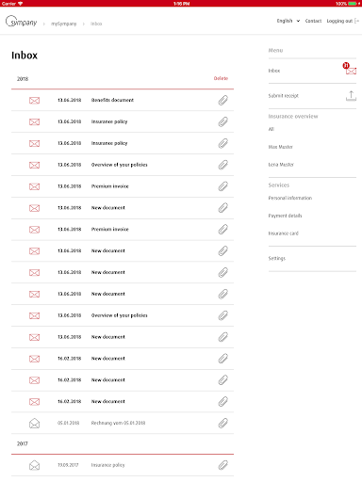Open Lena Muster's insurance overview

tap(281, 165)
